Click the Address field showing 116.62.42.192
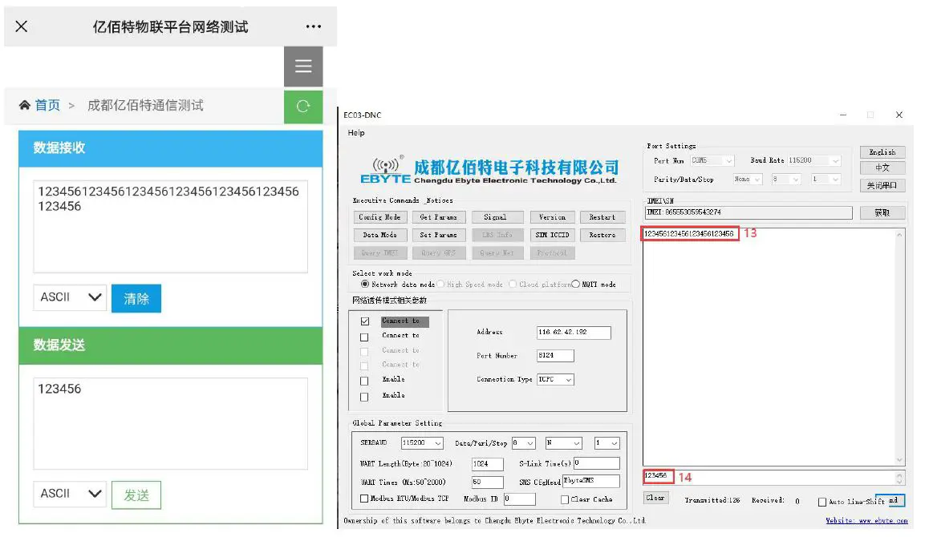The image size is (925, 537). [574, 333]
